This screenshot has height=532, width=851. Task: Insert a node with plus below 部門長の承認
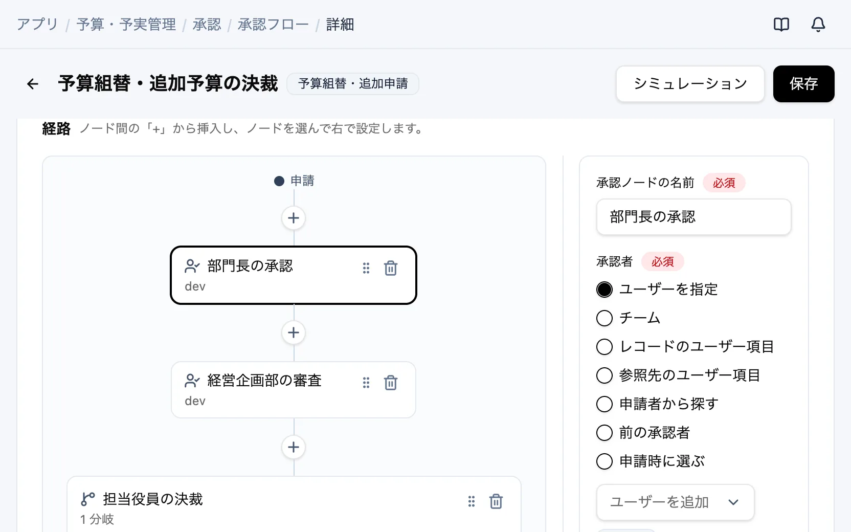294,332
